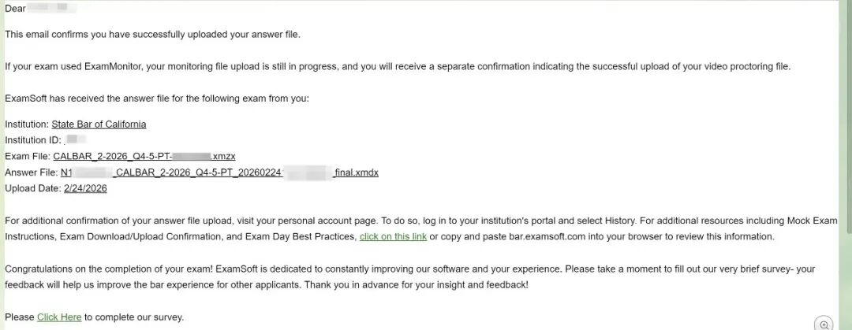Click the 'Institution ID:' label
Viewport: 852px width, 330px height.
[x=32, y=140]
